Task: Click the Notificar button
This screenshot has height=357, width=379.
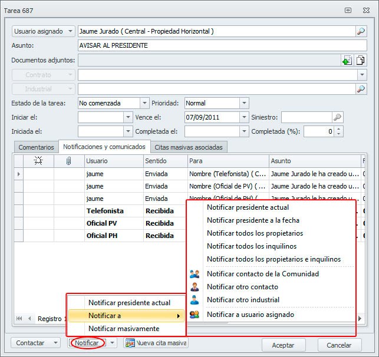Action: (87, 343)
